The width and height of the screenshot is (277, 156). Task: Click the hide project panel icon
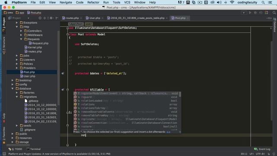pyautogui.click(x=57, y=18)
